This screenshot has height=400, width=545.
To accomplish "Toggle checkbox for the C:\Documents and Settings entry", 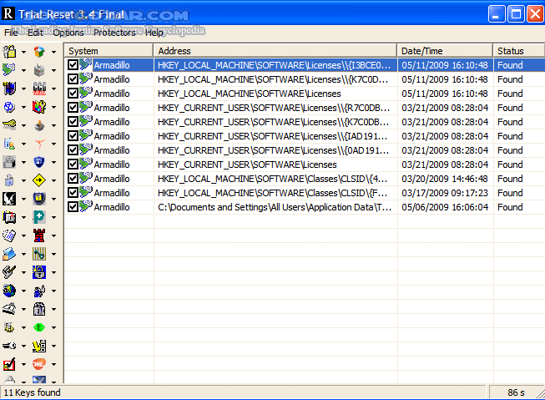I will pos(73,207).
